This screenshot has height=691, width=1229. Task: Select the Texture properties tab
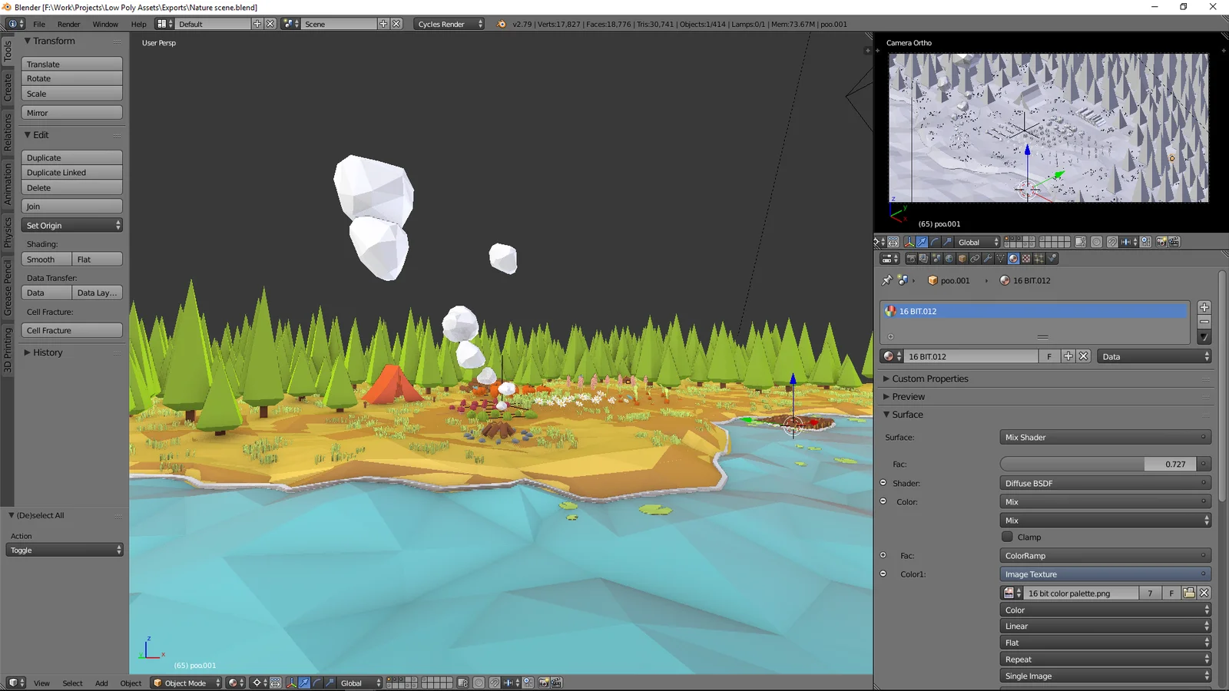coord(1025,259)
